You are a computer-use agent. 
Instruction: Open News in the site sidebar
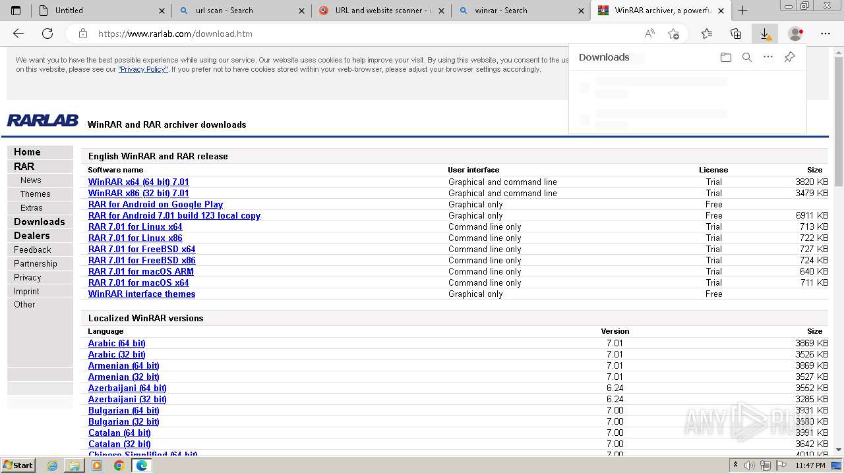coord(31,180)
